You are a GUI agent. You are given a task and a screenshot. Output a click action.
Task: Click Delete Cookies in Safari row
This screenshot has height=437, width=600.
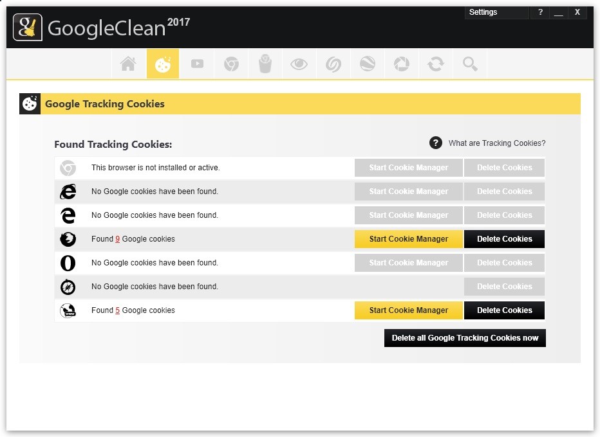504,287
